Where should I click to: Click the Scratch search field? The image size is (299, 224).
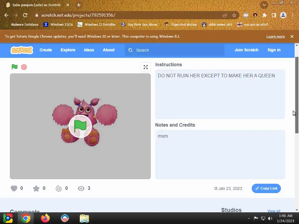point(175,50)
